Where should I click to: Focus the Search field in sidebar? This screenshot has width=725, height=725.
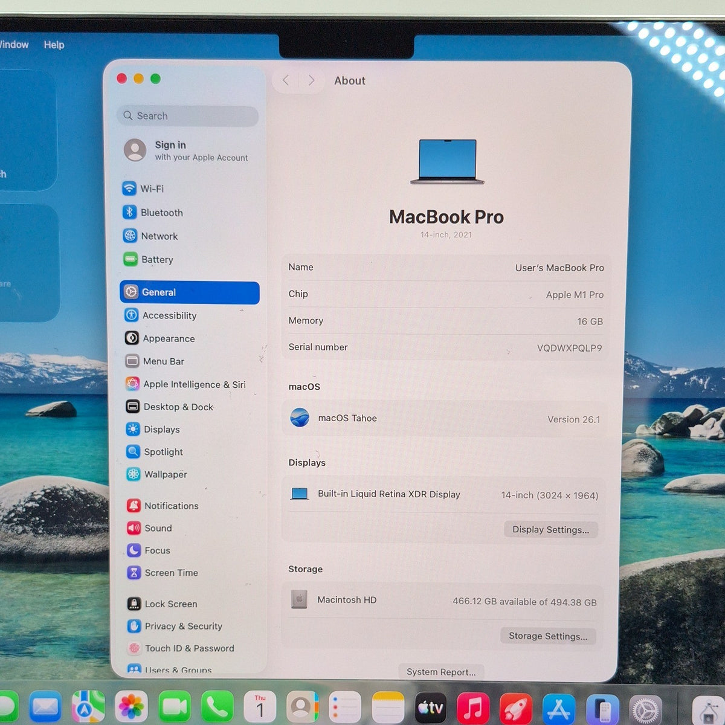(188, 116)
